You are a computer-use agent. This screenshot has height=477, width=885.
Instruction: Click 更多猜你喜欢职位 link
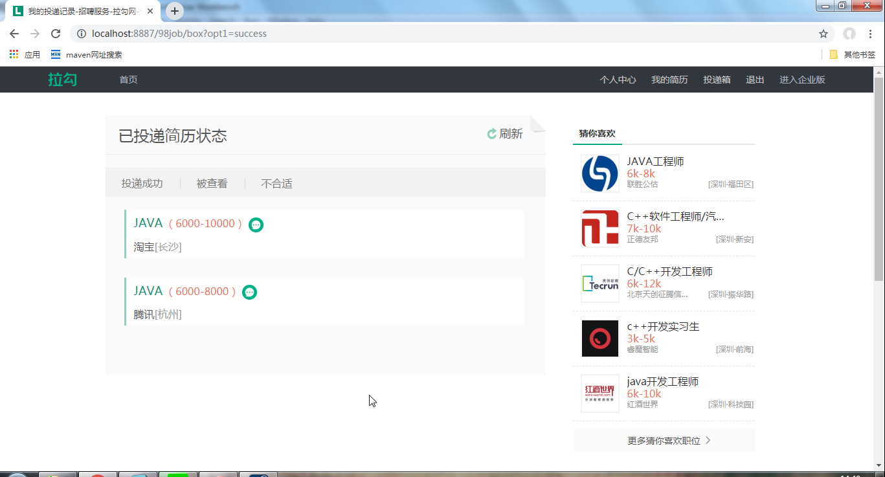664,441
